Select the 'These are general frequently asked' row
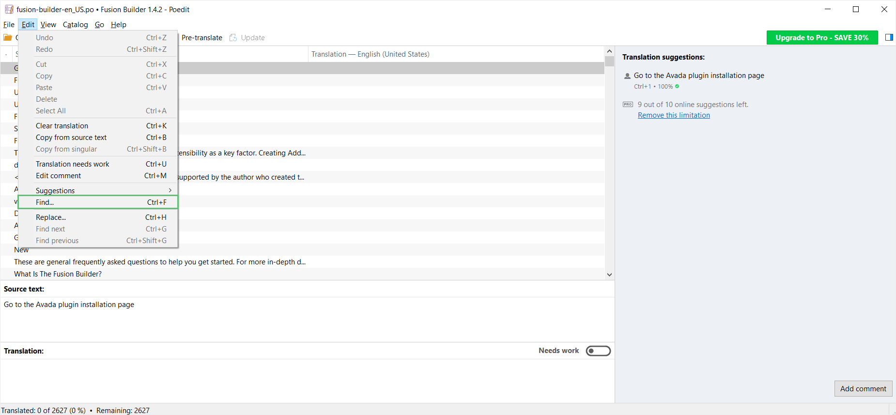The image size is (896, 415). (302, 261)
